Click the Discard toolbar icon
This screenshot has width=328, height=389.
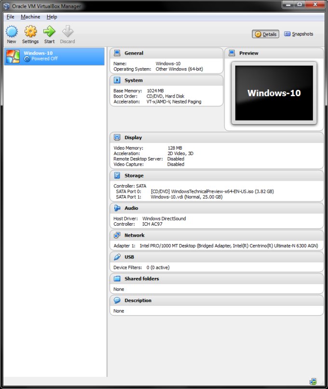[68, 31]
